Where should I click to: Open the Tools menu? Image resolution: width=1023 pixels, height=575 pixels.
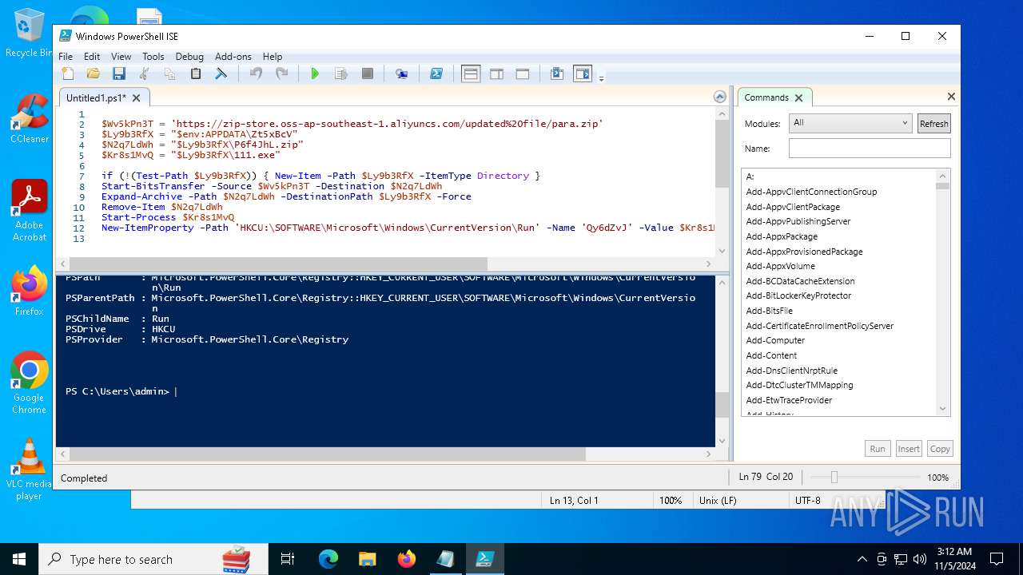(x=153, y=56)
